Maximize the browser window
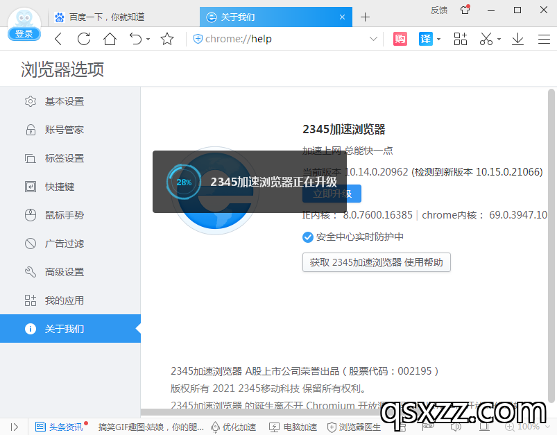Image resolution: width=557 pixels, height=435 pixels. 517,10
